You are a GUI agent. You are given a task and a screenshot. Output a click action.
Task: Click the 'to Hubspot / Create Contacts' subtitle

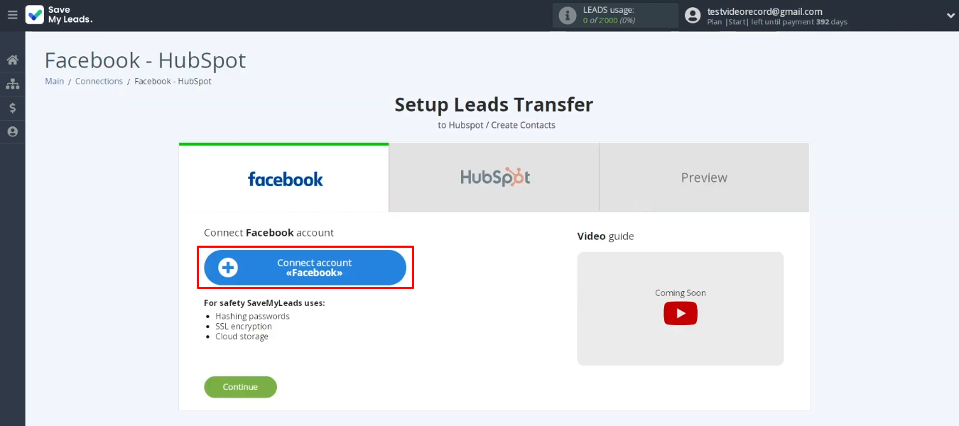pyautogui.click(x=497, y=125)
